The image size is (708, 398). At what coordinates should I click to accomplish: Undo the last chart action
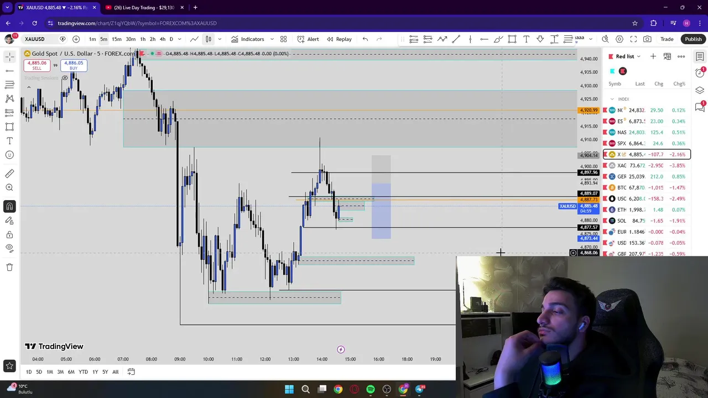coord(365,39)
